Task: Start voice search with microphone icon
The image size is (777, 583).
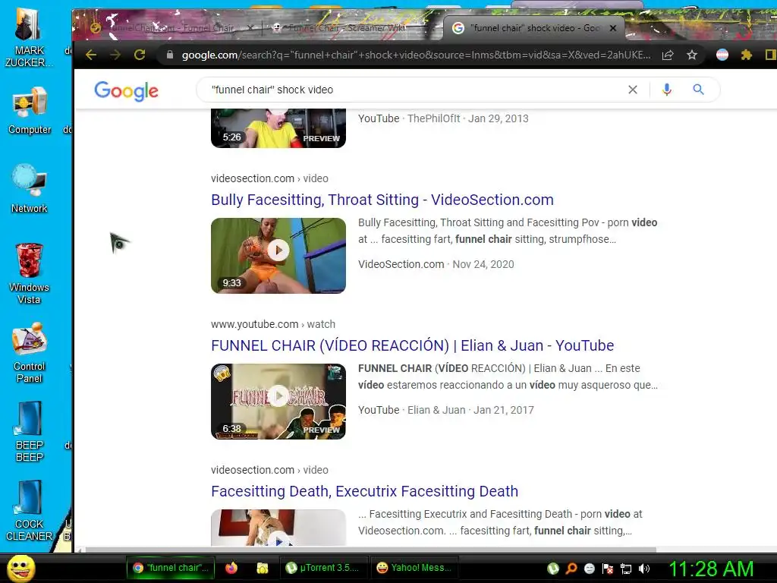Action: [x=666, y=90]
